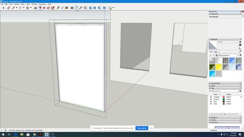Image resolution: width=244 pixels, height=137 pixels.
Task: Choose the Move tool
Action: (44, 8)
